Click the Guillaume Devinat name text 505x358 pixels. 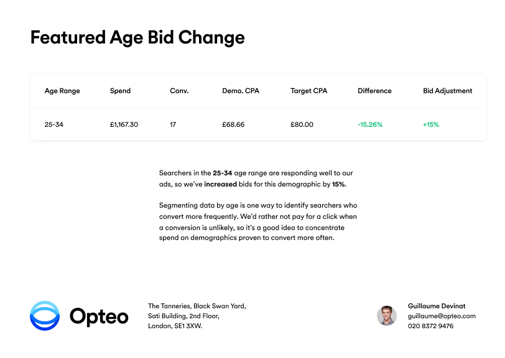click(x=437, y=306)
